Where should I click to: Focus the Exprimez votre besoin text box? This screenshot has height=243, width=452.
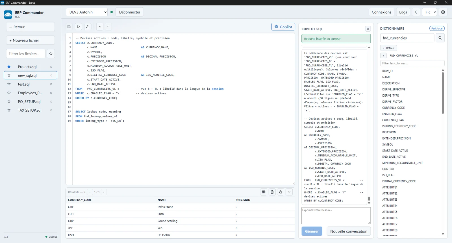336,216
